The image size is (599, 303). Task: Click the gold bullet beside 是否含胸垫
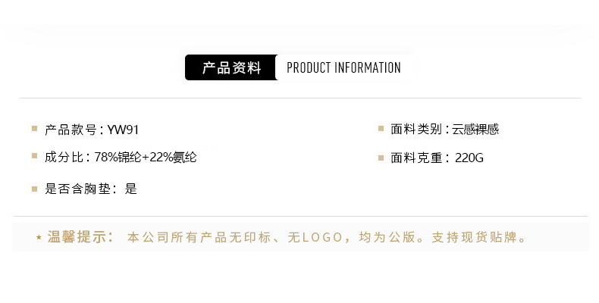35,188
